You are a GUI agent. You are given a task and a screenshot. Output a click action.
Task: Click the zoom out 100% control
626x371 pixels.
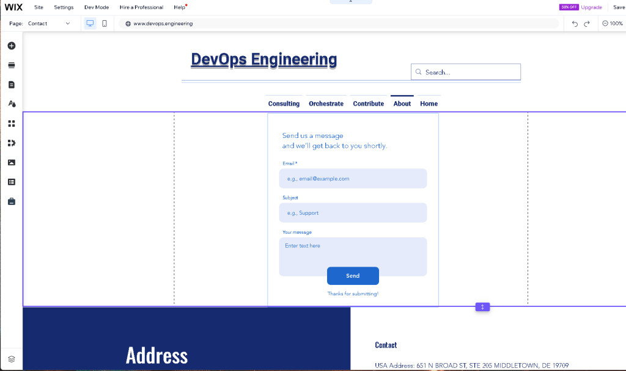[613, 24]
